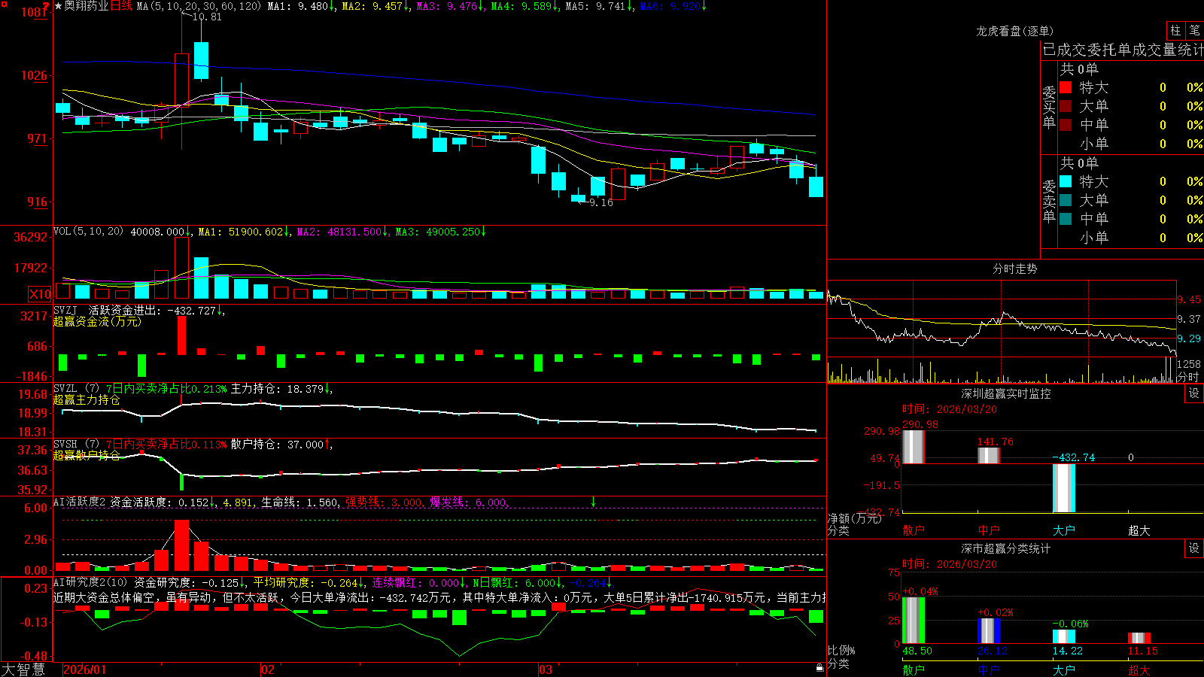Open 设 settings for 深市超赢分类统计

pyautogui.click(x=1194, y=548)
